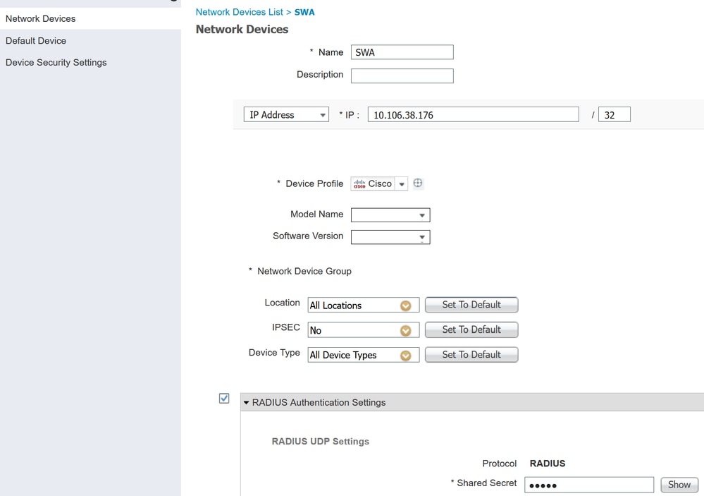
Task: Collapse the RADIUS Authentication Settings section
Action: (246, 402)
